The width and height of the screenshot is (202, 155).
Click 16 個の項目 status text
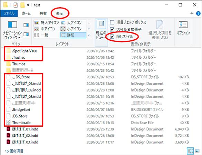[x=14, y=151]
